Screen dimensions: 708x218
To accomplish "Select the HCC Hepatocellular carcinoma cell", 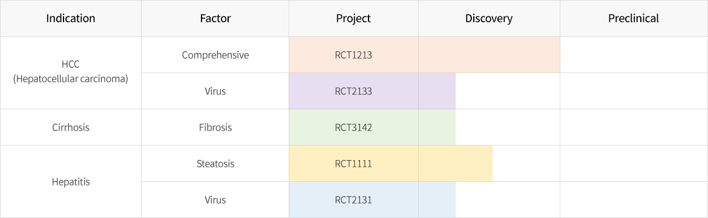I will click(70, 72).
